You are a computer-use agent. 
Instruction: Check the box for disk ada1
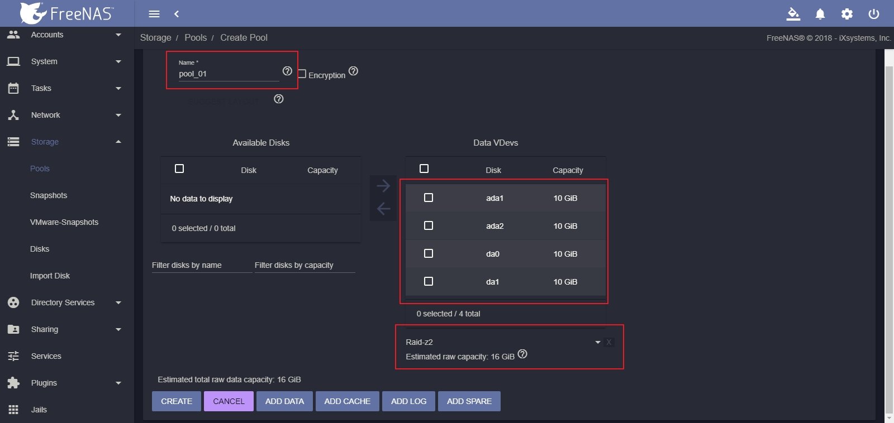[429, 198]
